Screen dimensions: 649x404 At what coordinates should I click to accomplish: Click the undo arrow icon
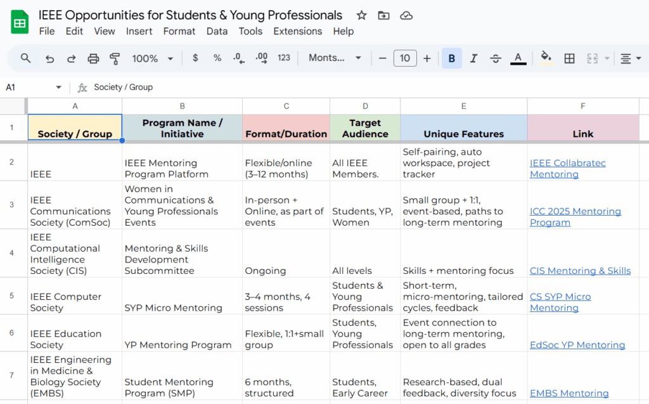click(x=49, y=58)
